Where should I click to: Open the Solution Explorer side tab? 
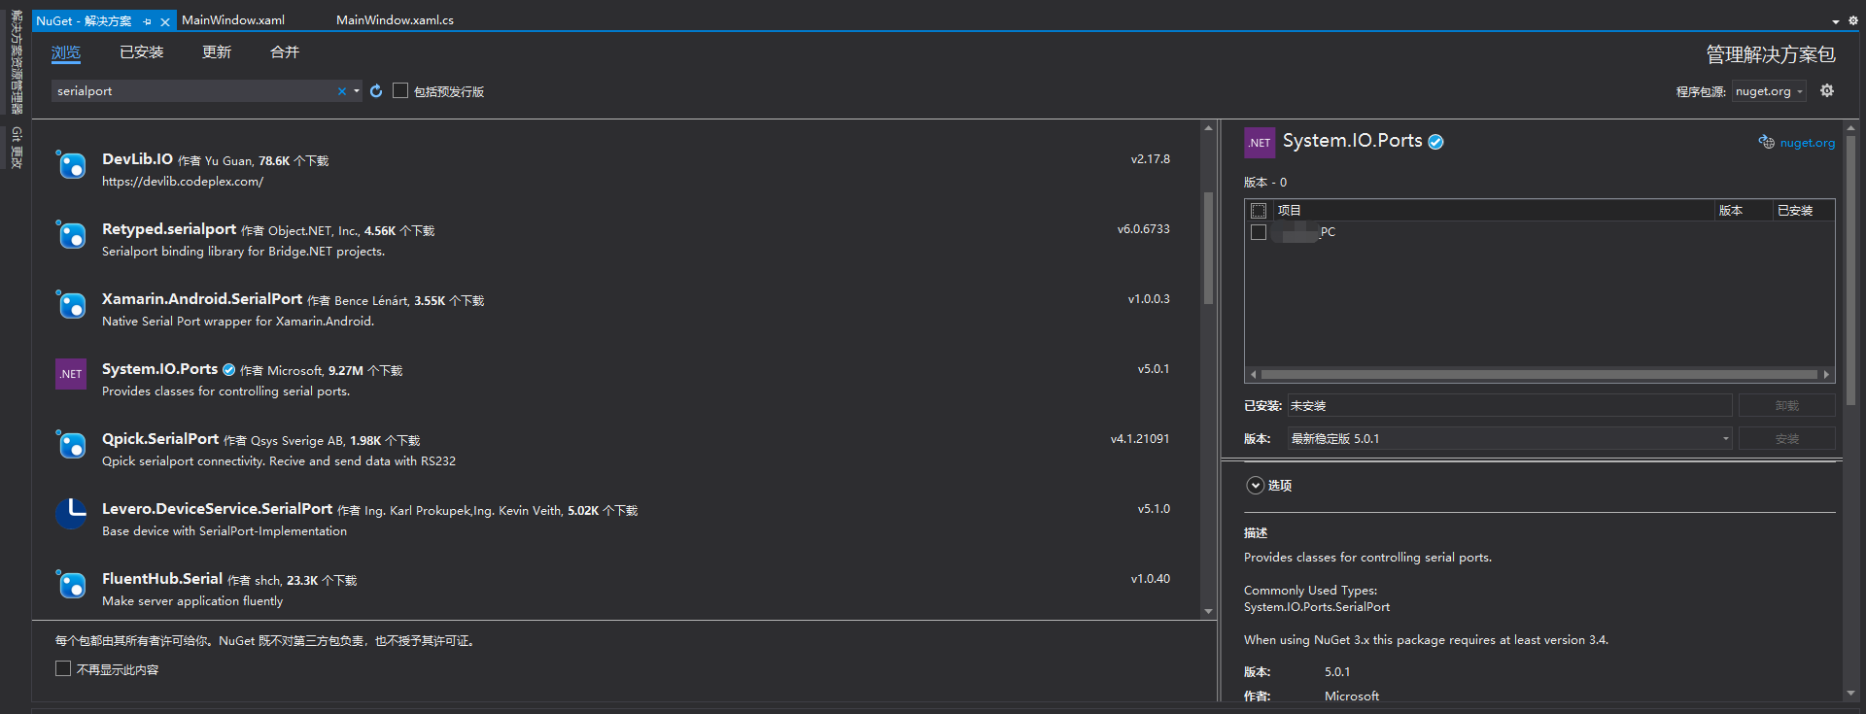[17, 62]
